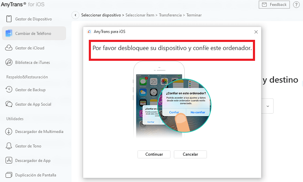
Task: Expand the device dropdown behind the dialog
Action: (268, 106)
